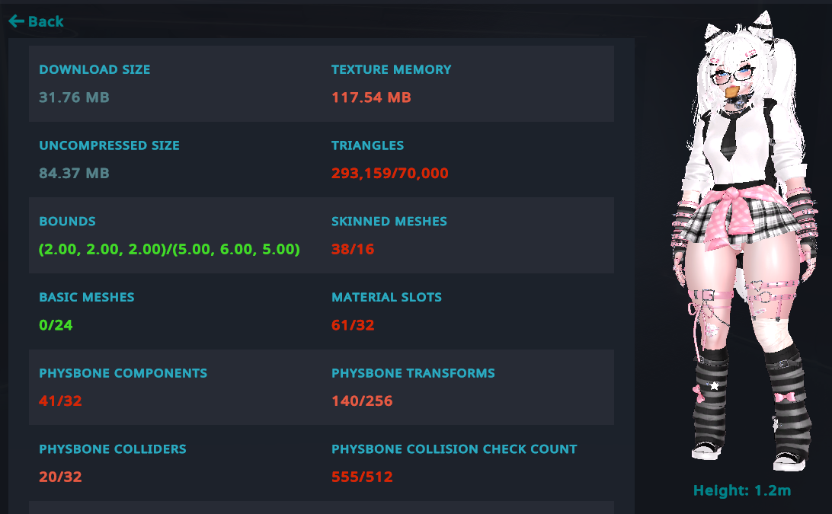The image size is (832, 514).
Task: Click the Uncompressed Size label
Action: pos(109,145)
